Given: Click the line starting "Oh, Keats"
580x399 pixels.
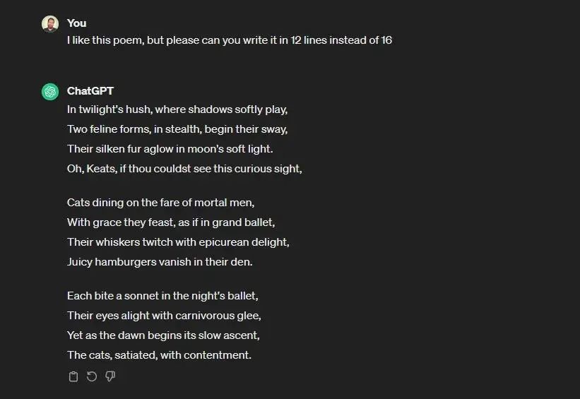Looking at the screenshot, I should (184, 169).
